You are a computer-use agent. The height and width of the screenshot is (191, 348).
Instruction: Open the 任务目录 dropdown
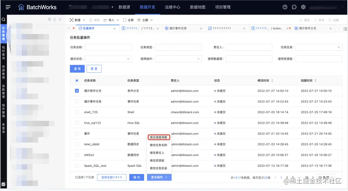pyautogui.click(x=319, y=47)
